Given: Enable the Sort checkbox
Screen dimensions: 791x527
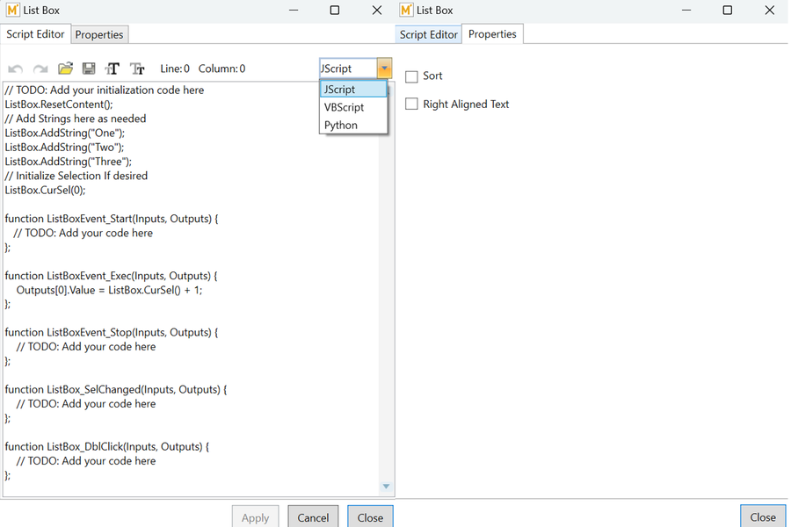Looking at the screenshot, I should click(x=411, y=76).
